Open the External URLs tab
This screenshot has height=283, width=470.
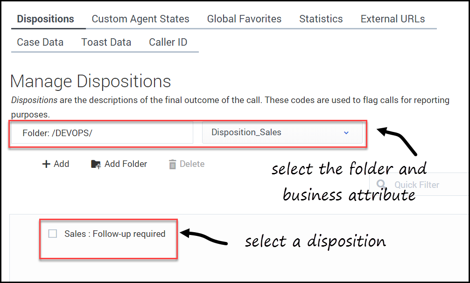point(393,19)
